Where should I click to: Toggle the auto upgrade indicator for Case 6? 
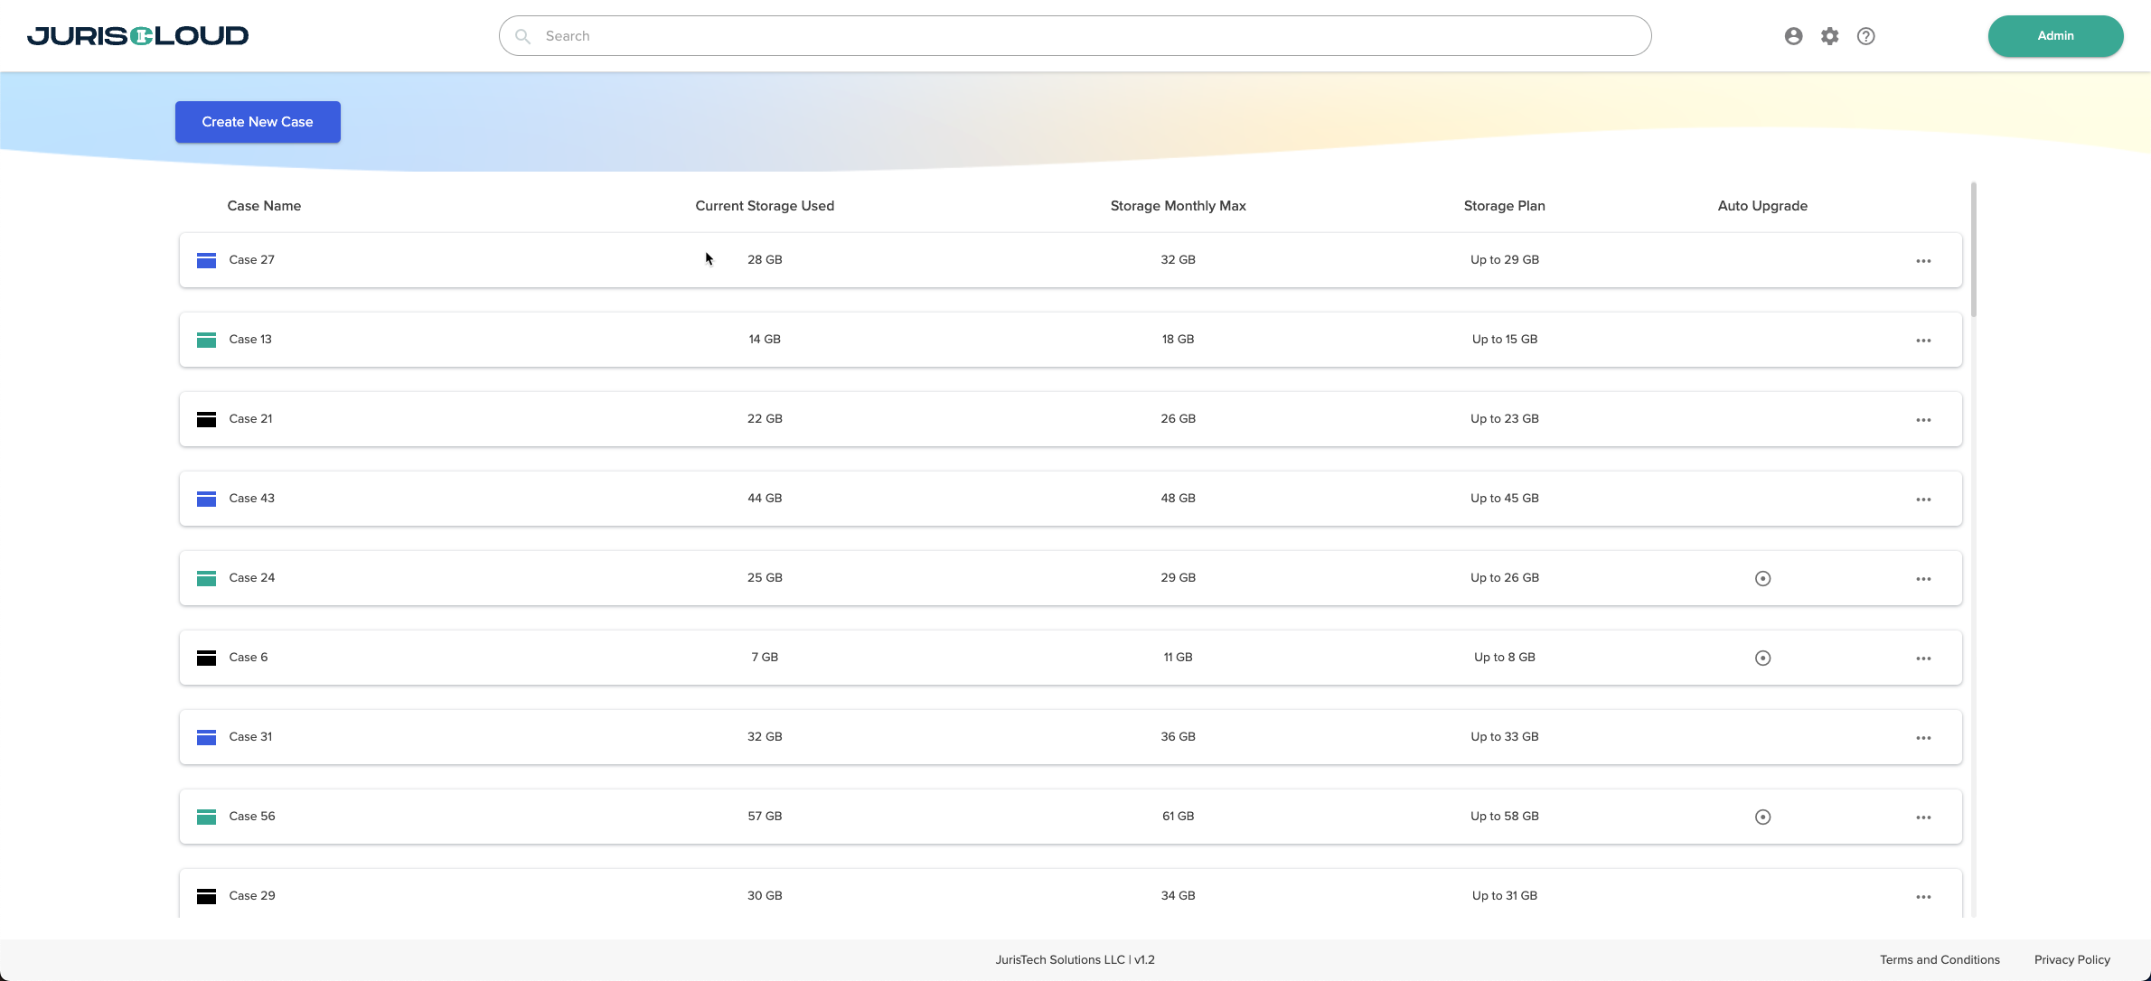[1762, 658]
